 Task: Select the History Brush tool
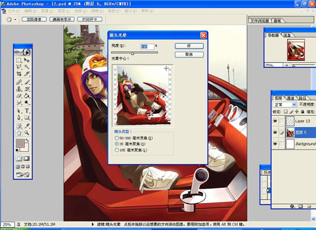[27, 89]
